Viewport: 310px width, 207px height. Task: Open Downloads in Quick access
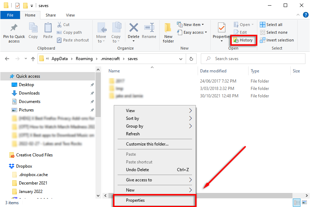[x=29, y=93]
